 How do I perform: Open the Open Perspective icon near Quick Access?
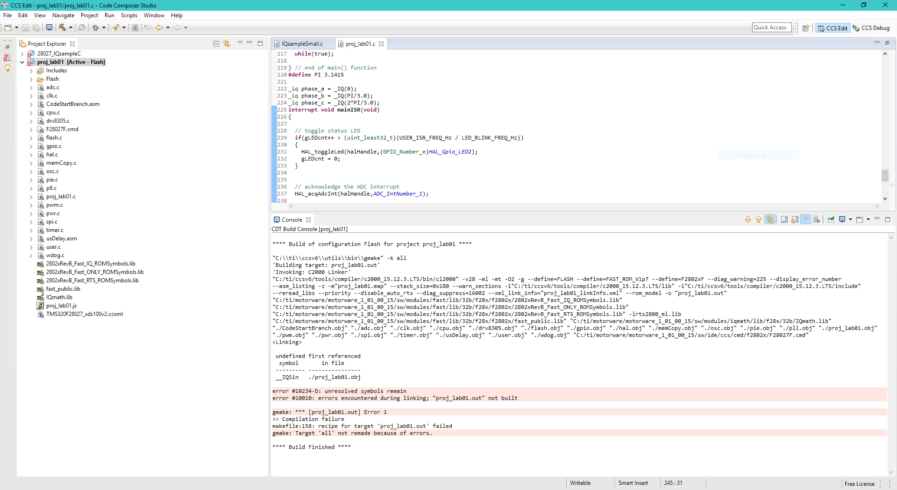coord(805,28)
